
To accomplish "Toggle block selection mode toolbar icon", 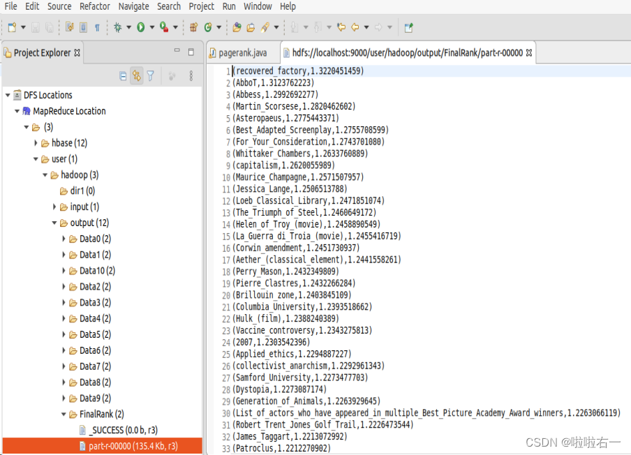I will (83, 27).
